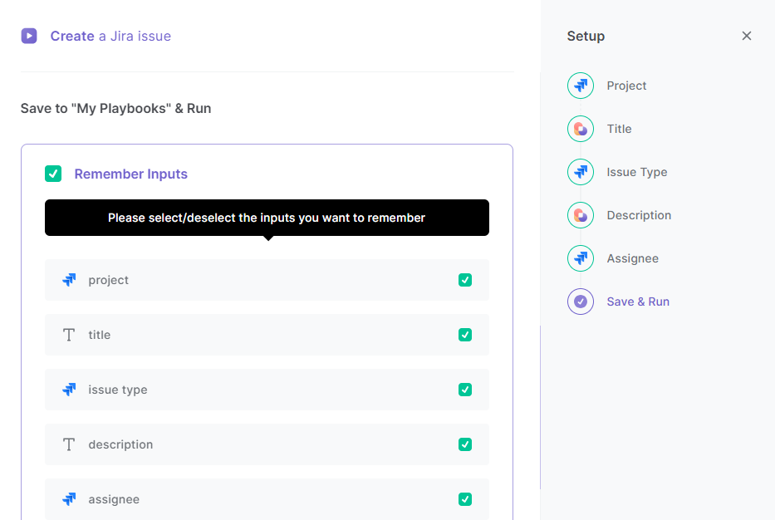Viewport: 775px width, 520px height.
Task: Jump to the Assignee setup step
Action: (x=632, y=259)
